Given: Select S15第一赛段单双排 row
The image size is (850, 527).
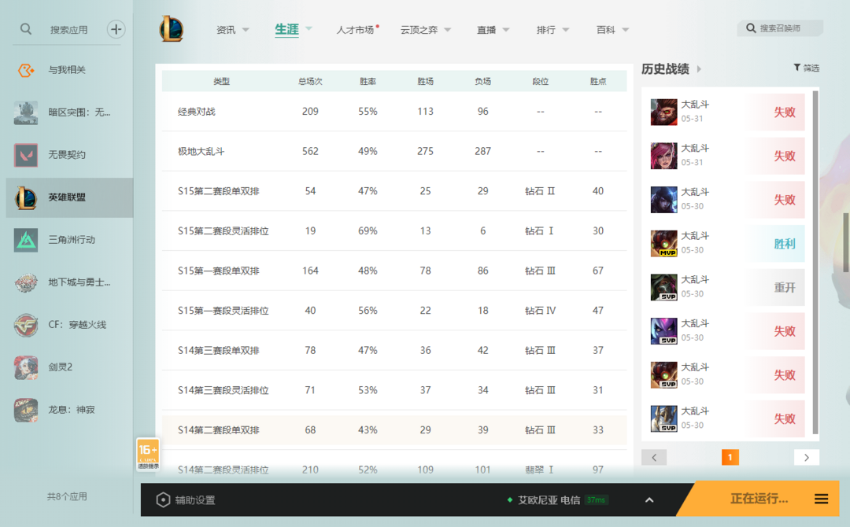Looking at the screenshot, I should [x=394, y=271].
